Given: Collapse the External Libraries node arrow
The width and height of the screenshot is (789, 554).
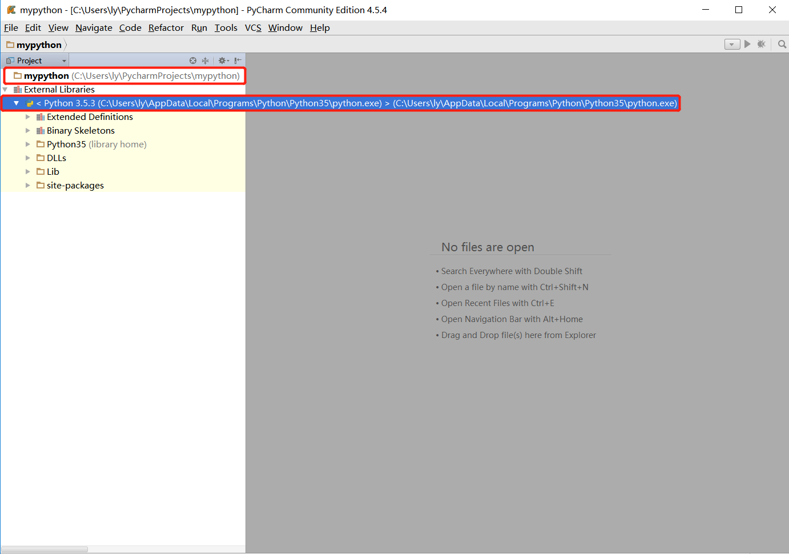Looking at the screenshot, I should pos(5,89).
